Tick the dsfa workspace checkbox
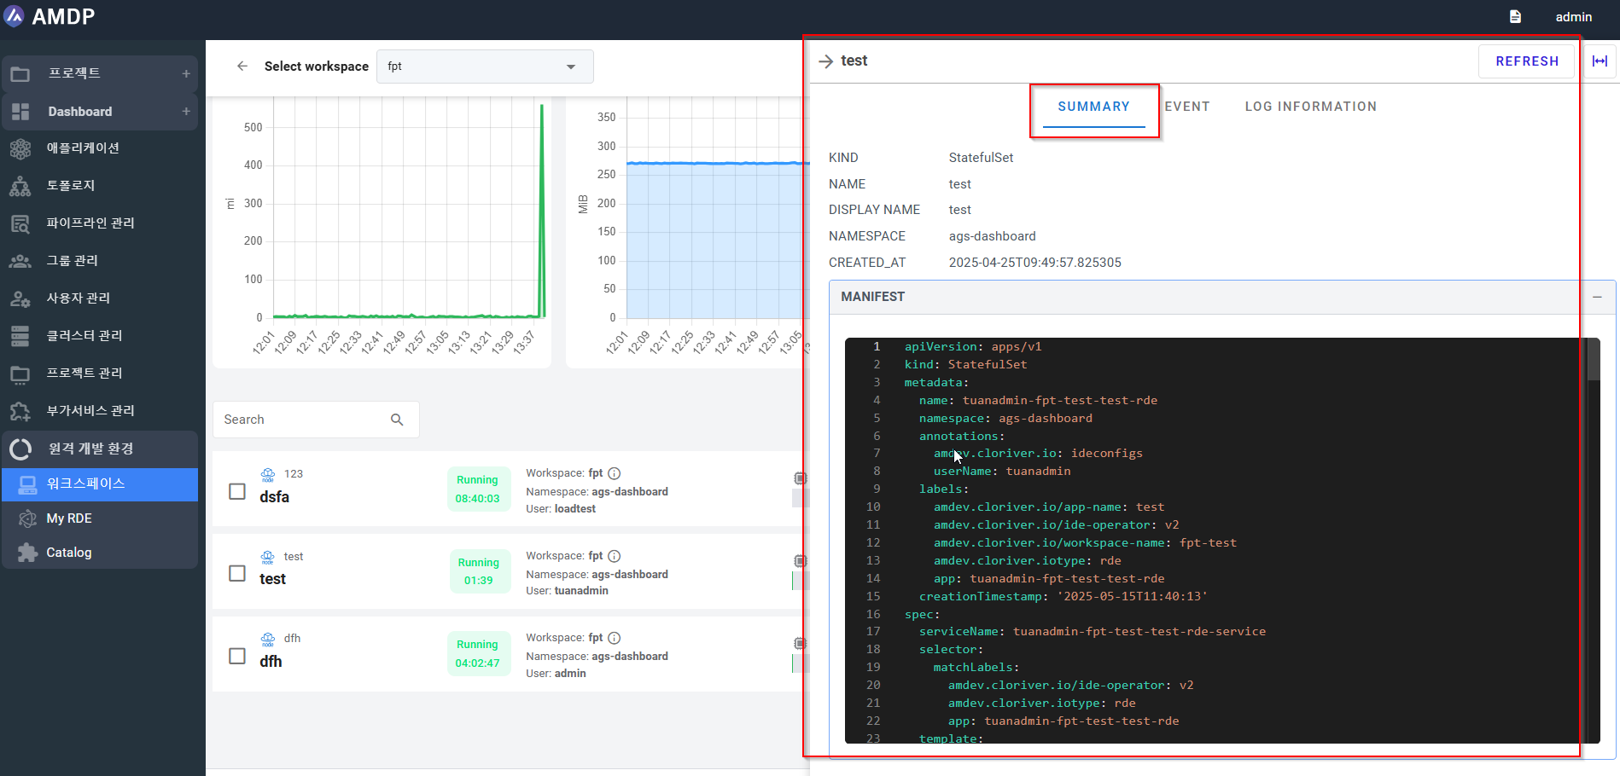The image size is (1620, 776). [x=237, y=491]
